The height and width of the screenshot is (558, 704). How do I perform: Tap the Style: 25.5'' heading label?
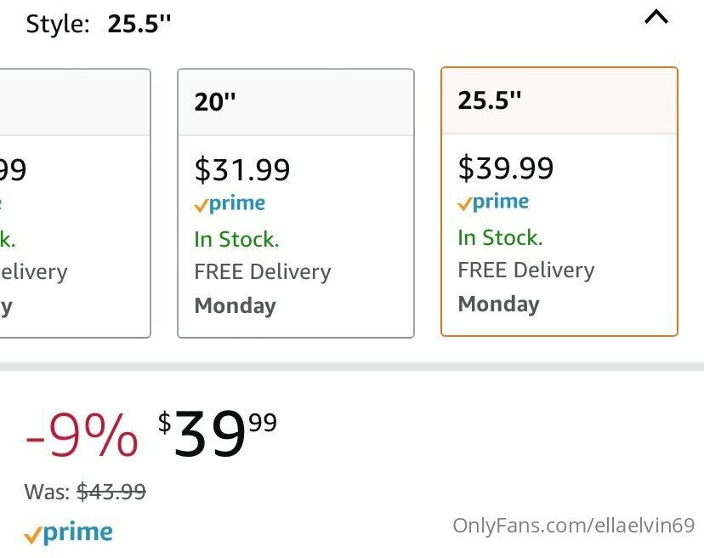(x=99, y=24)
